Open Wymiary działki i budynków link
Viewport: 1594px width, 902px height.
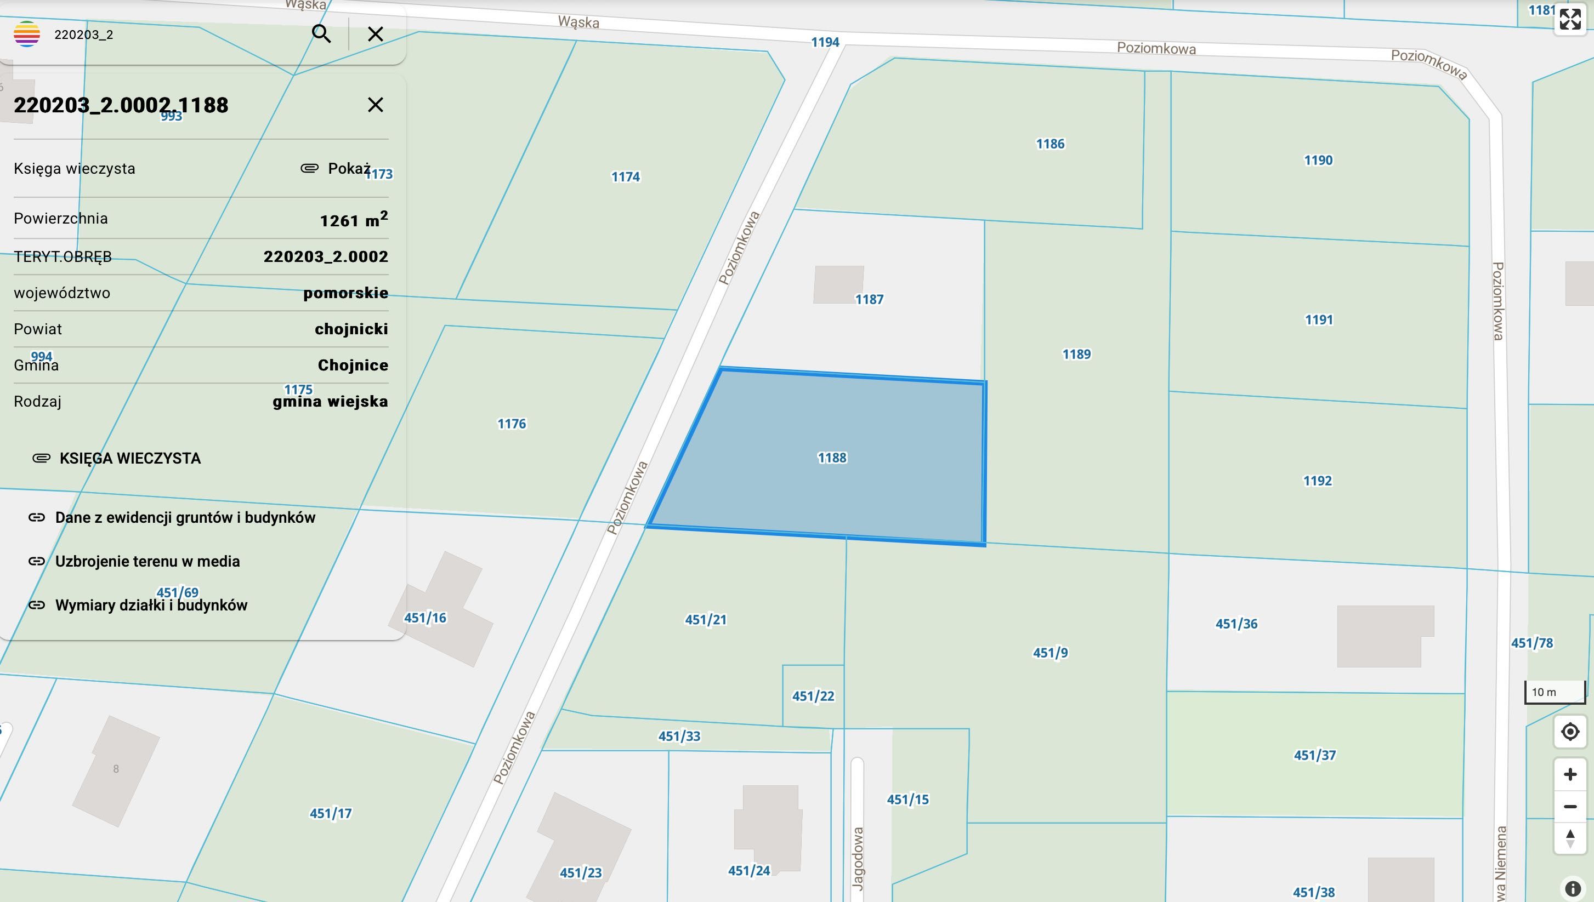(x=138, y=605)
